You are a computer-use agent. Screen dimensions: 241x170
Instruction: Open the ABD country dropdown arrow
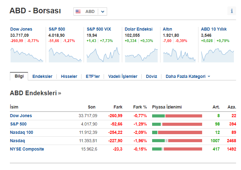103,12
